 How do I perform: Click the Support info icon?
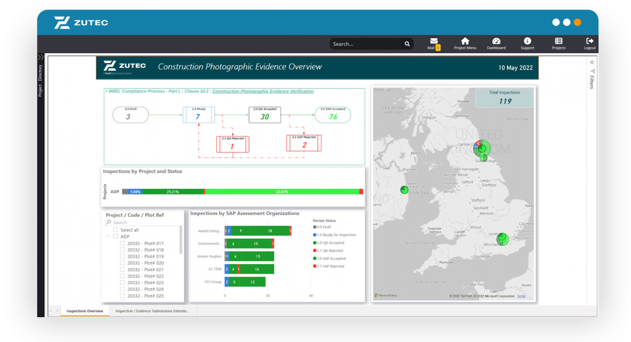(x=527, y=42)
